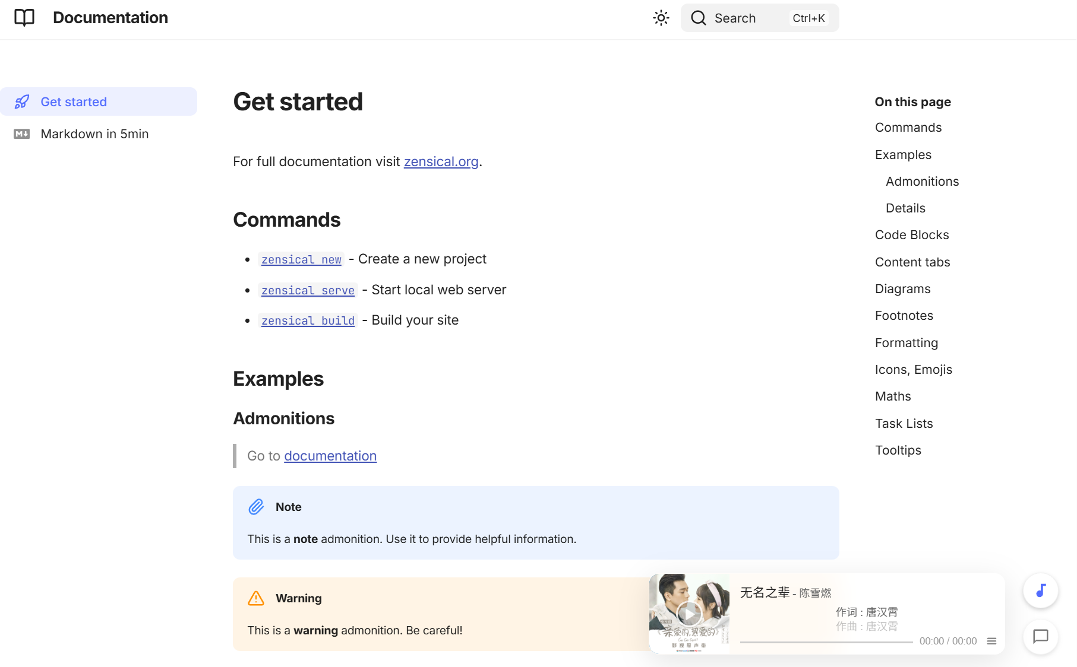Open the Markdown in 5min page
The height and width of the screenshot is (667, 1077).
coord(94,134)
